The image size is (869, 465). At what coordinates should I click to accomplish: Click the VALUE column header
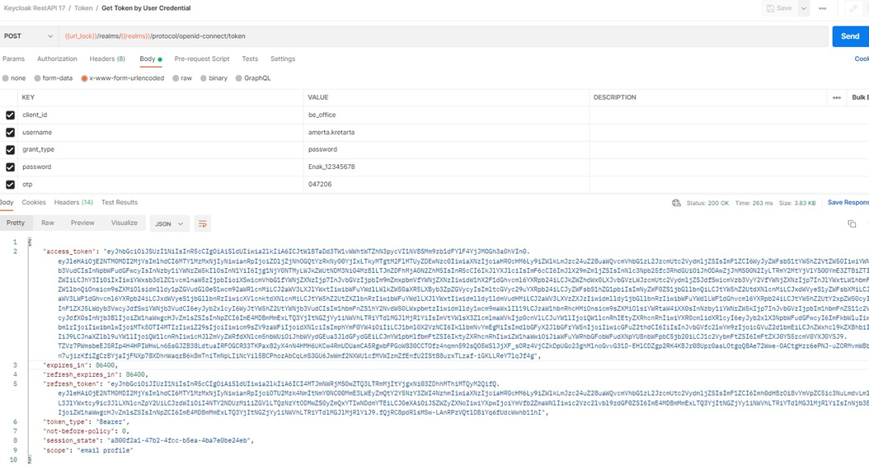(x=318, y=97)
